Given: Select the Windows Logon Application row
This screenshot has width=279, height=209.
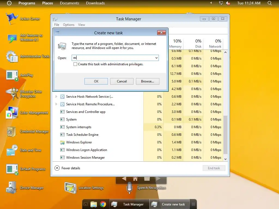Looking at the screenshot, I should pyautogui.click(x=138, y=150).
